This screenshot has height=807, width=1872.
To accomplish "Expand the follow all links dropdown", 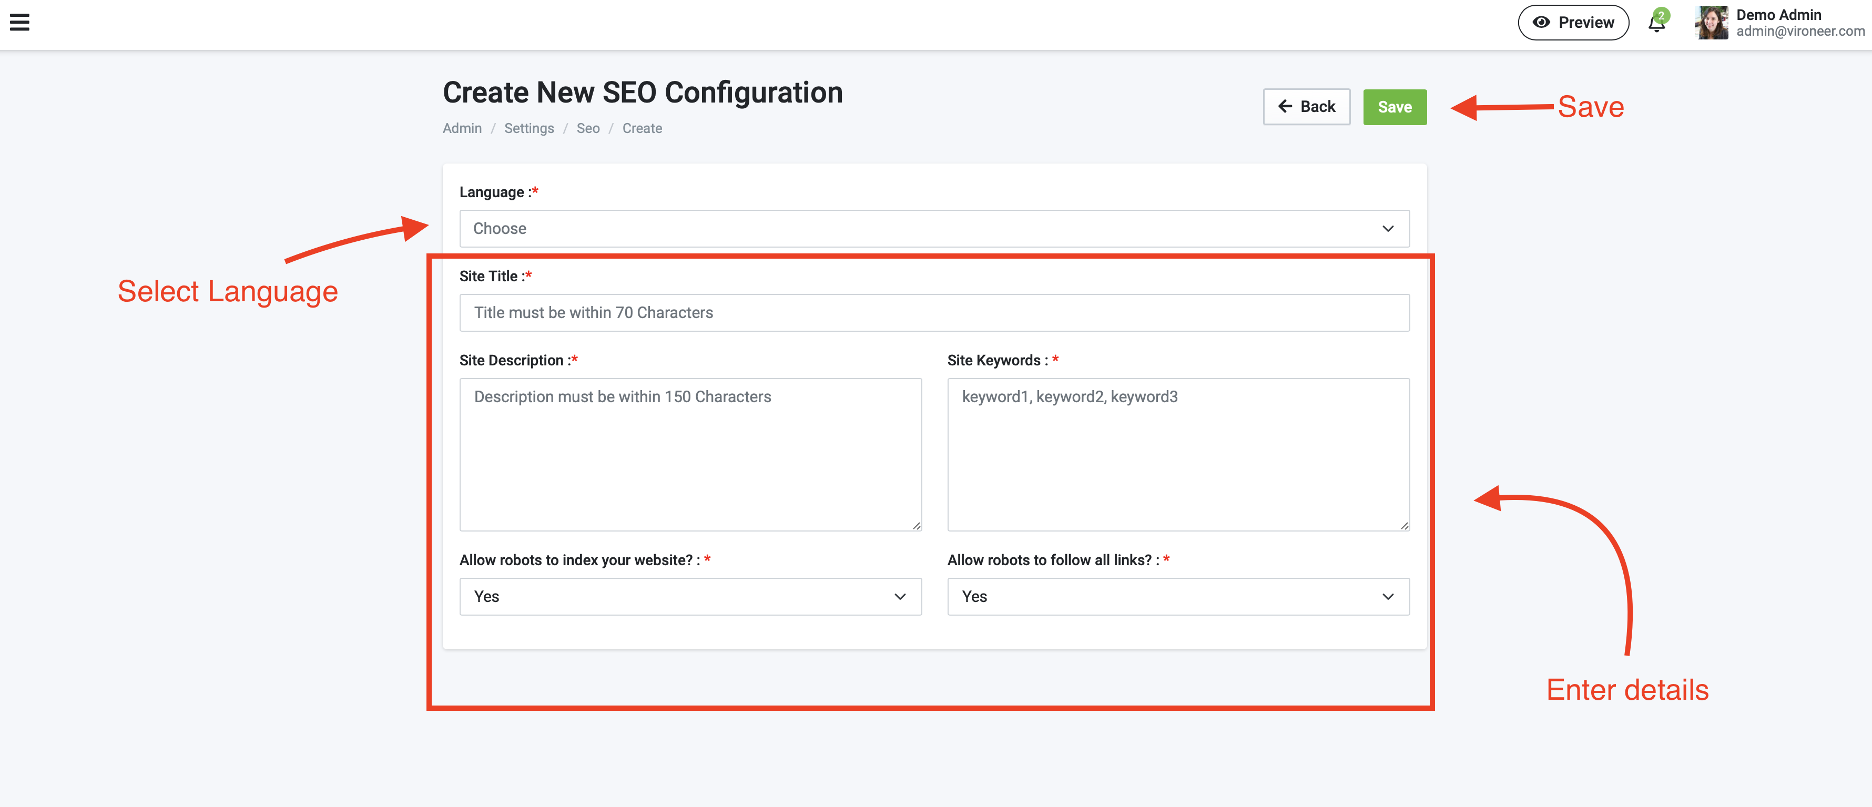I will point(1177,596).
